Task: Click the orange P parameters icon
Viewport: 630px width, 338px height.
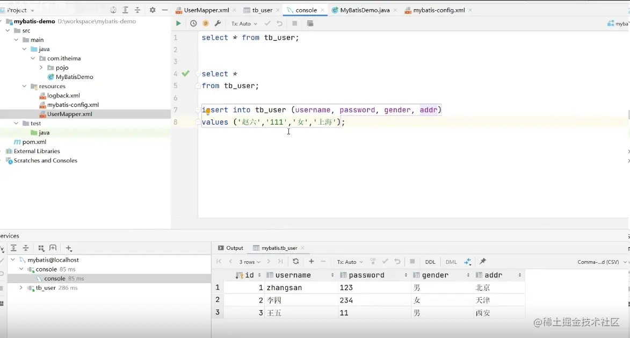Action: [x=206, y=23]
